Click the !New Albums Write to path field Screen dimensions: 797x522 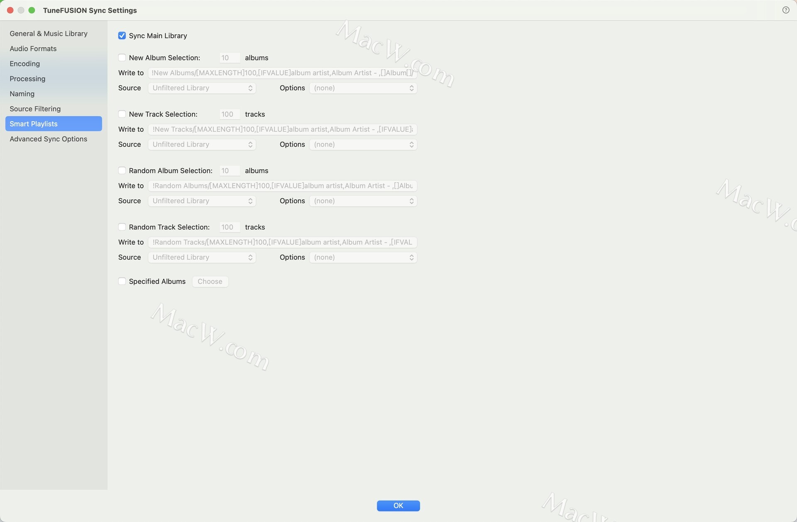282,73
